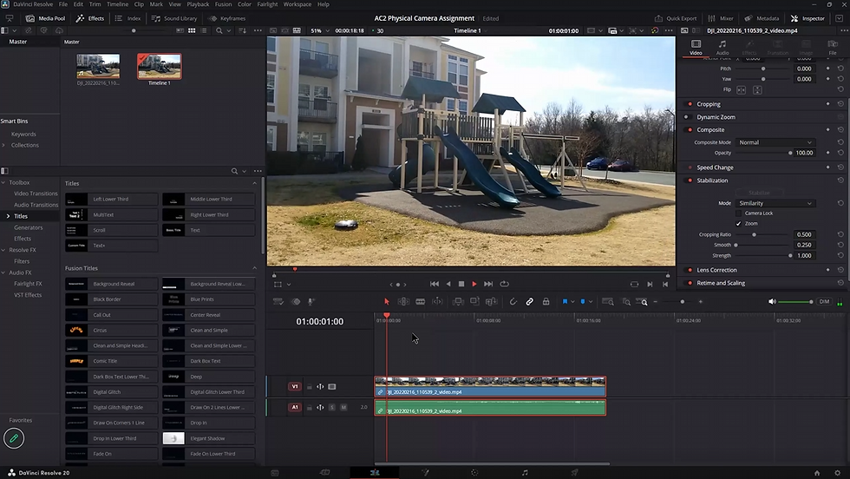
Task: Click the Insert Clip icon
Action: (458, 302)
